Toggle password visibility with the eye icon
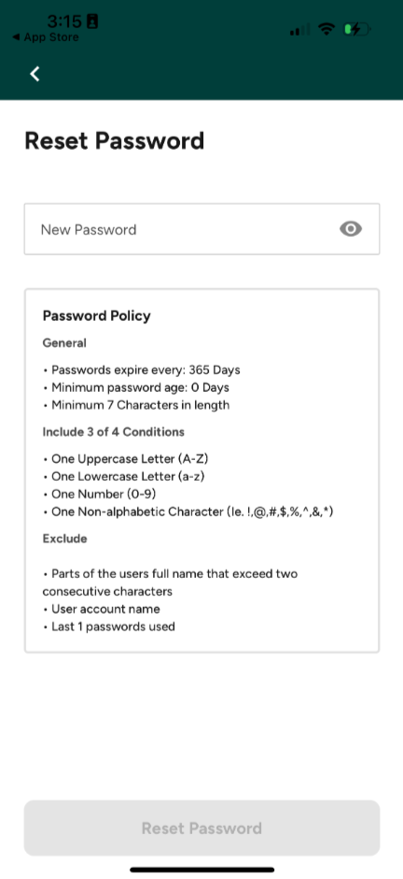403x879 pixels. click(351, 229)
